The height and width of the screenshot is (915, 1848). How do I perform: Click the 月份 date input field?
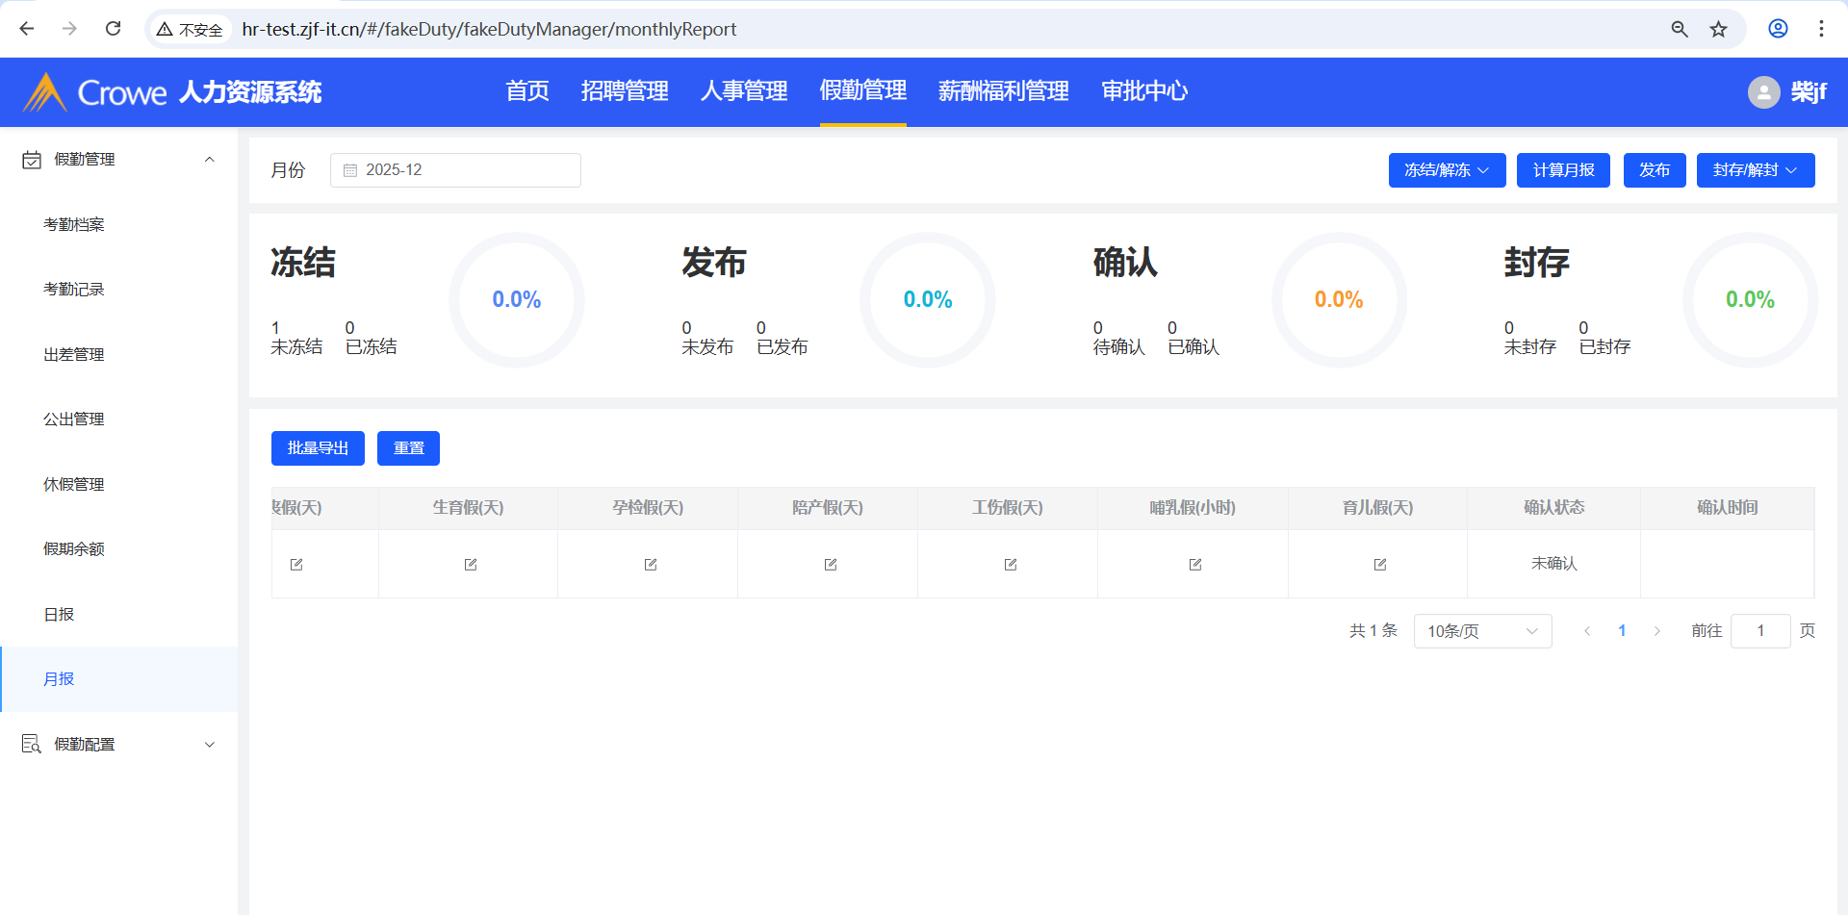pyautogui.click(x=455, y=170)
